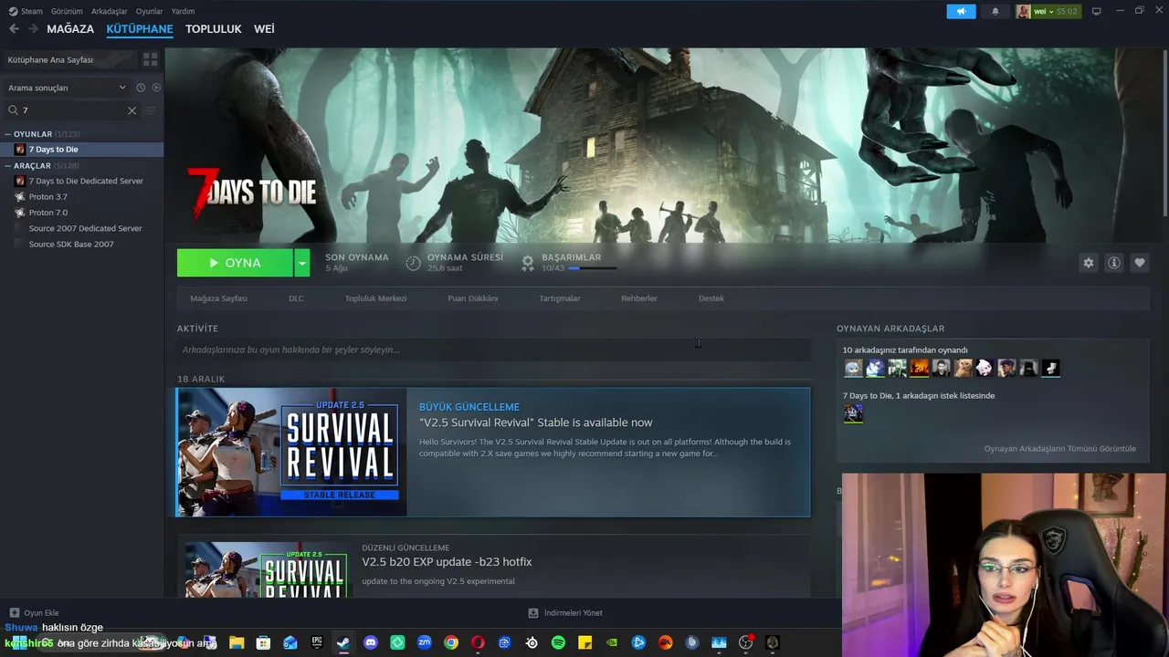Open the Destek link
Image resolution: width=1169 pixels, height=657 pixels.
click(x=711, y=298)
